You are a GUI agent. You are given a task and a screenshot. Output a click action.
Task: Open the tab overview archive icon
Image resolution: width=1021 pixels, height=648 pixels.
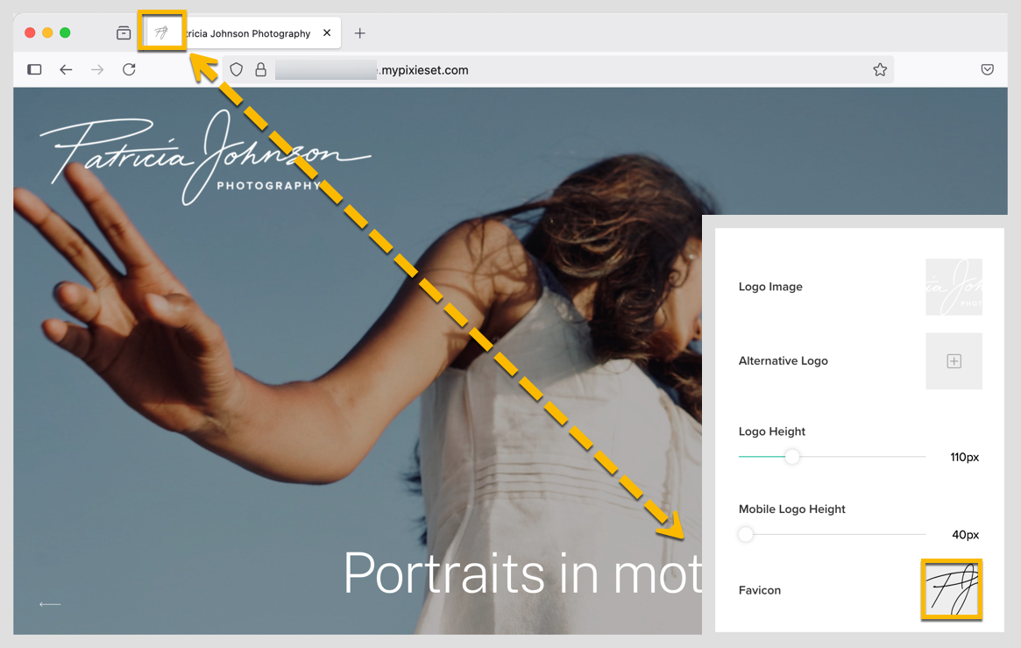124,33
